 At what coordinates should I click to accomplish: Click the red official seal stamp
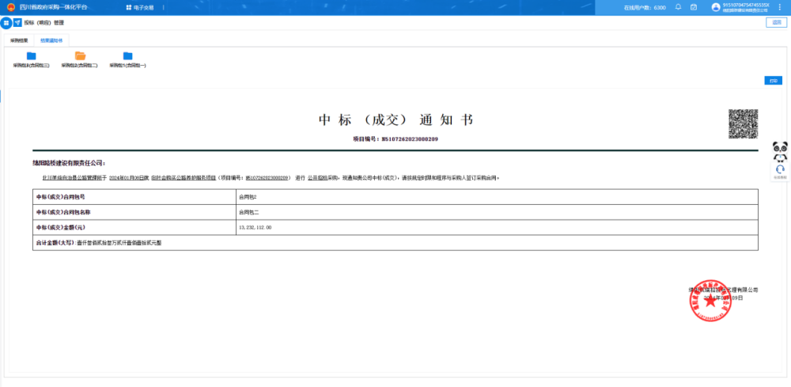click(x=710, y=299)
